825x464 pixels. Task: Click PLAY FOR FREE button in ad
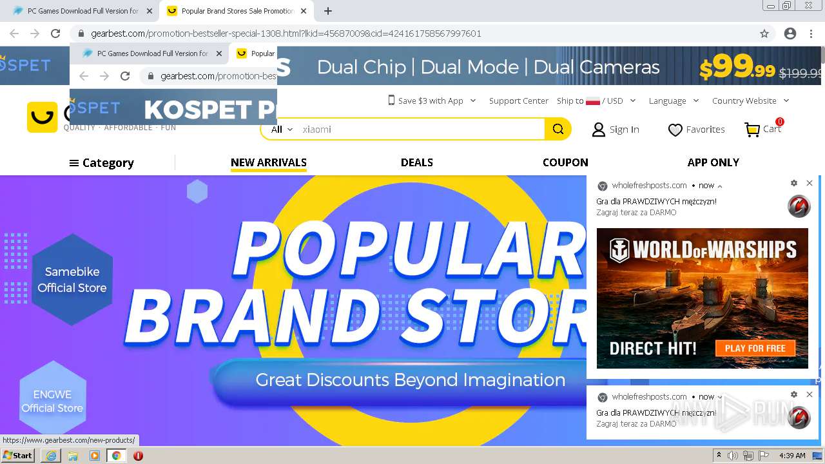pos(755,348)
